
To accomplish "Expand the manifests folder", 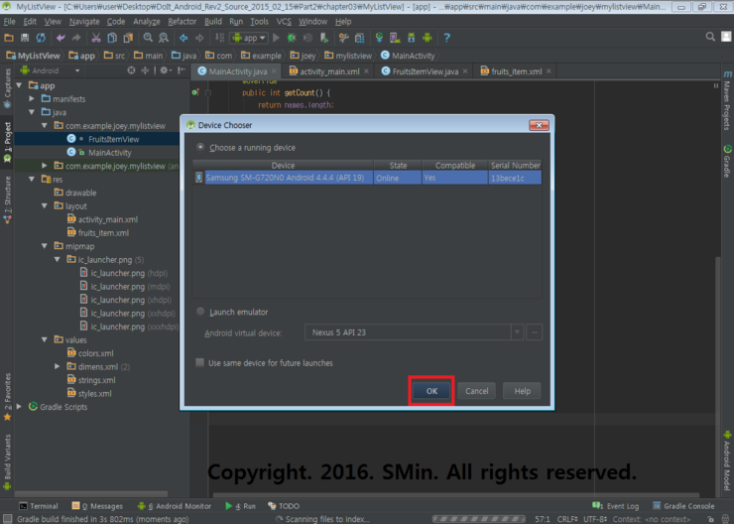I will (x=32, y=99).
